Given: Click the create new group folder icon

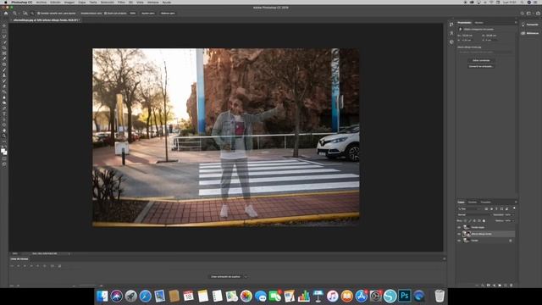Looking at the screenshot, I should pyautogui.click(x=500, y=286).
